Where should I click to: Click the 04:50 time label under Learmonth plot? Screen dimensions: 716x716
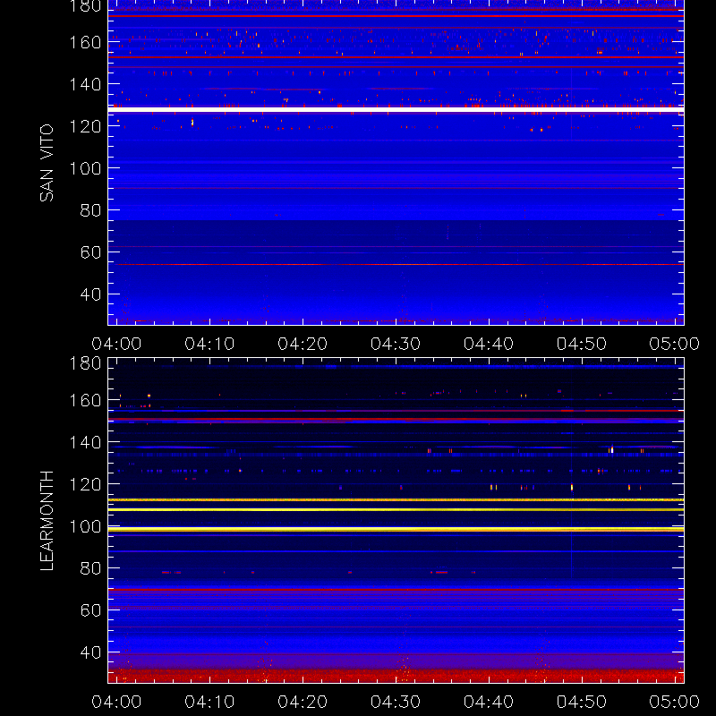tap(581, 702)
